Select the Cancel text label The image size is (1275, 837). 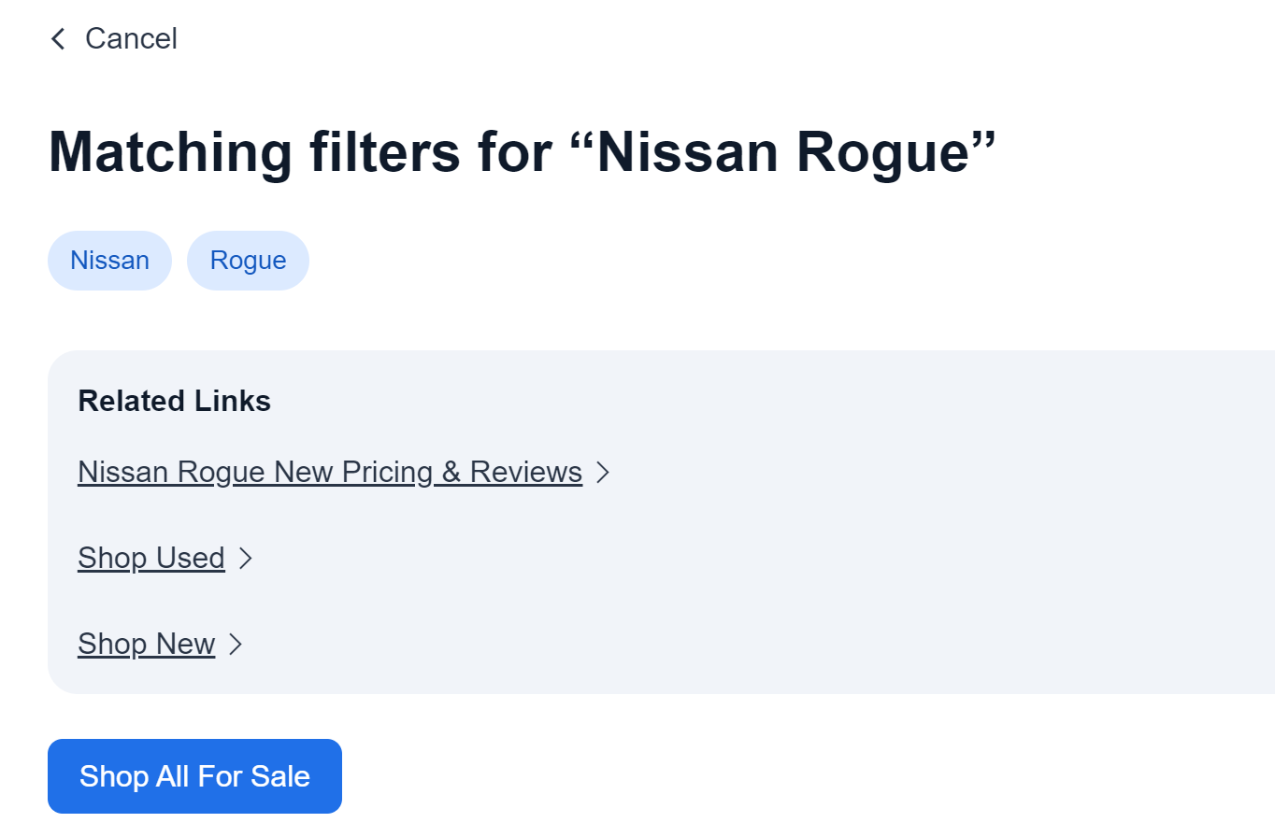tap(131, 38)
